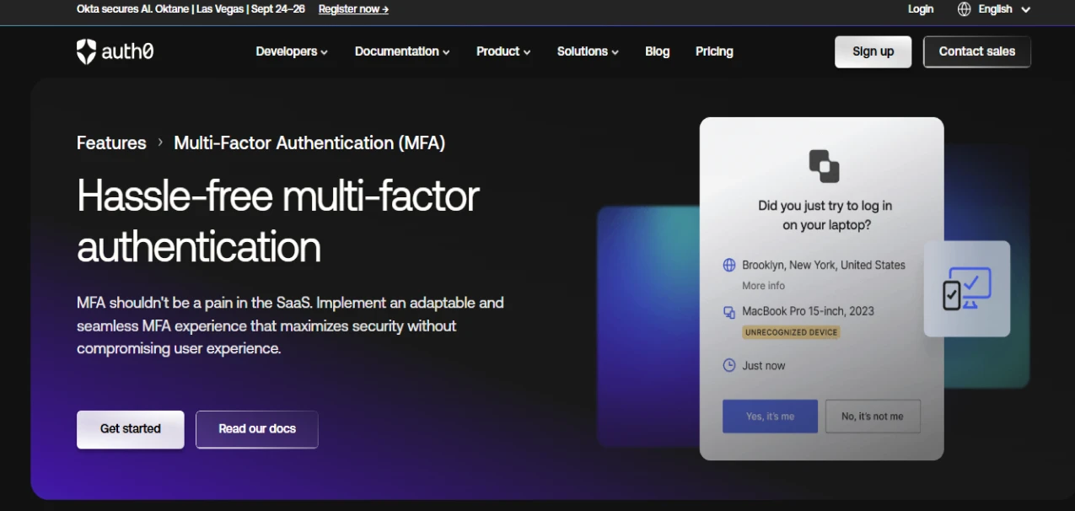Image resolution: width=1075 pixels, height=511 pixels.
Task: Click the overlapping squares app icon in card
Action: (x=824, y=166)
